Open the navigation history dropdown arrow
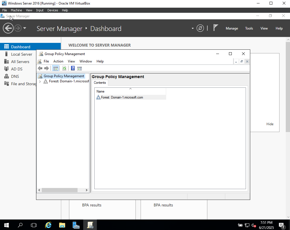290x230 pixels. pos(25,28)
